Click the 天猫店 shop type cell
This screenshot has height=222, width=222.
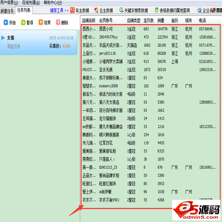pos(132,45)
